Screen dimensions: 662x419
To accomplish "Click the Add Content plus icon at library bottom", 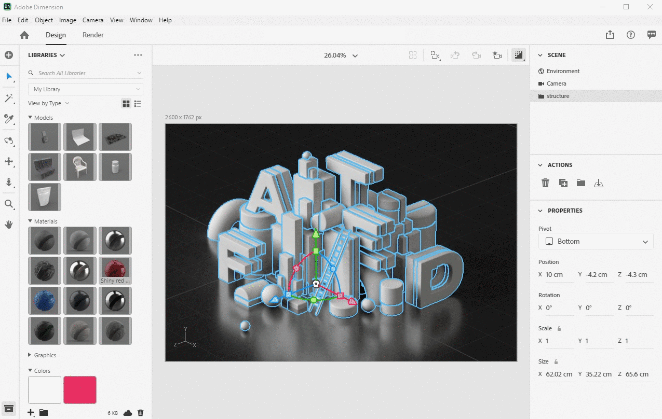I will pyautogui.click(x=31, y=413).
